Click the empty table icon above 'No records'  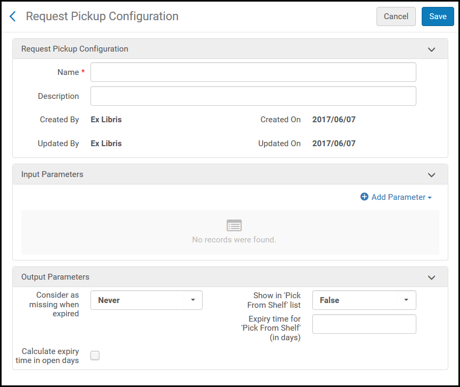pyautogui.click(x=234, y=225)
